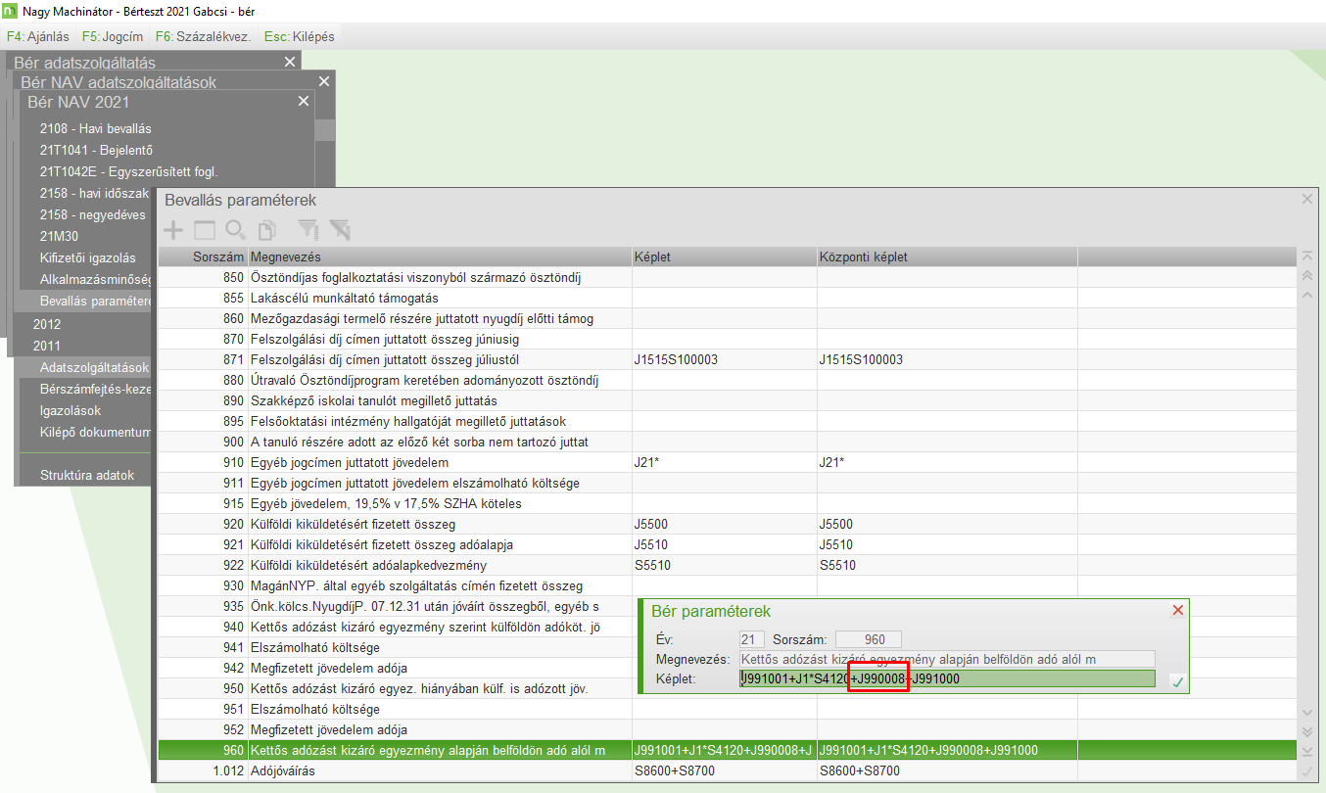The height and width of the screenshot is (793, 1326).
Task: Click Képlet cell S8600+S8700 in row 1.012
Action: [725, 770]
